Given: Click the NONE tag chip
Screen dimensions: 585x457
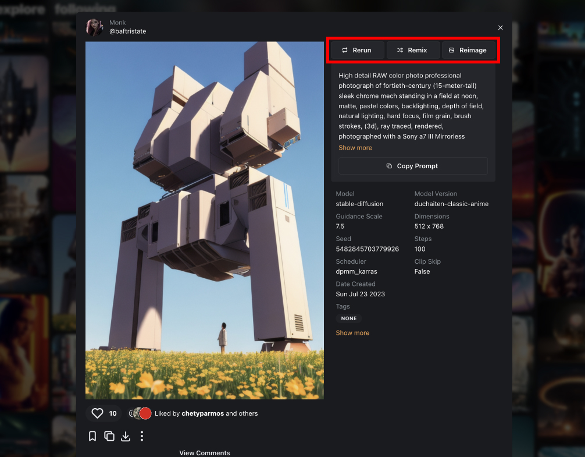Looking at the screenshot, I should 349,318.
